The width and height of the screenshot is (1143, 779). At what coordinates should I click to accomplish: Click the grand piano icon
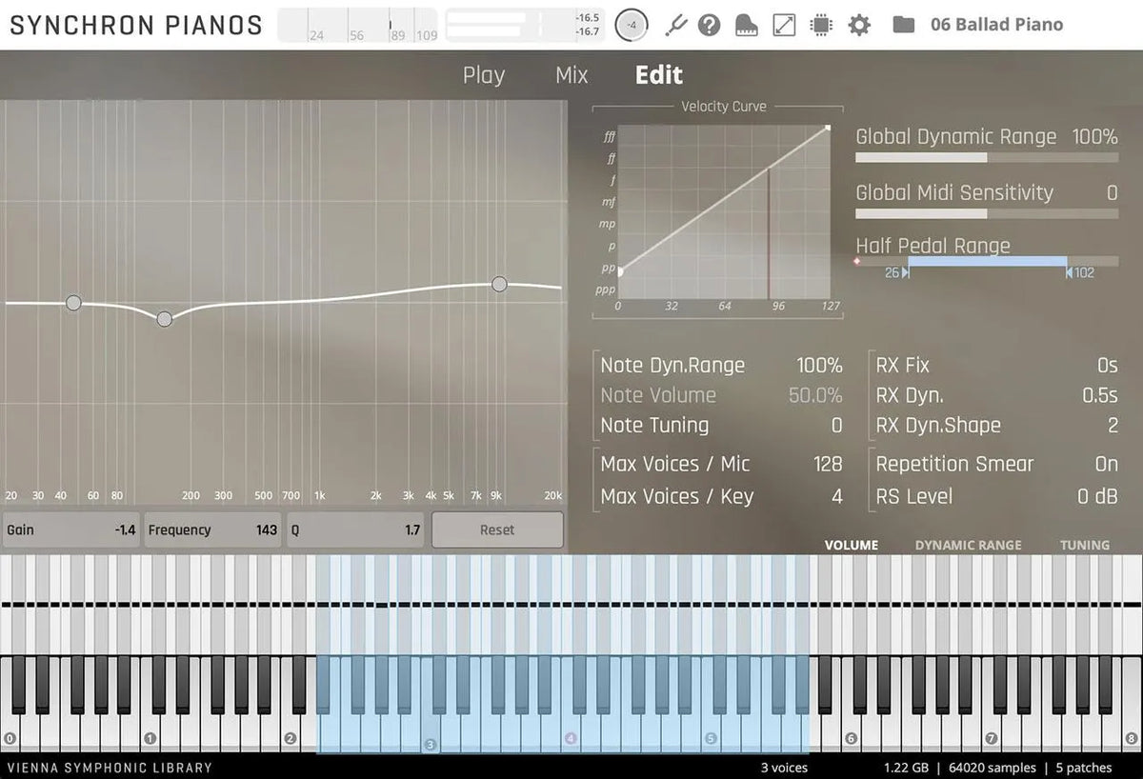[x=746, y=25]
